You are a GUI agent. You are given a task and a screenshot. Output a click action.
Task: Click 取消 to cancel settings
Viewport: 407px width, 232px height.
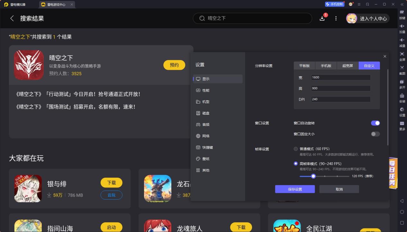(x=339, y=189)
